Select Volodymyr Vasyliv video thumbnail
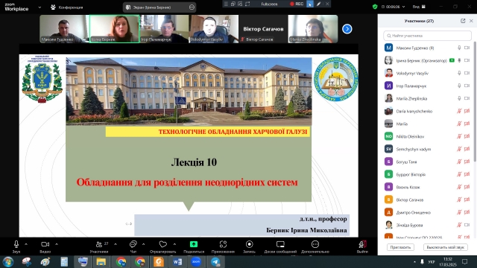The height and width of the screenshot is (268, 477). click(214, 29)
